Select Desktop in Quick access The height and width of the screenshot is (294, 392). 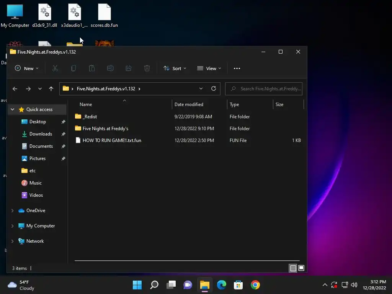coord(38,122)
